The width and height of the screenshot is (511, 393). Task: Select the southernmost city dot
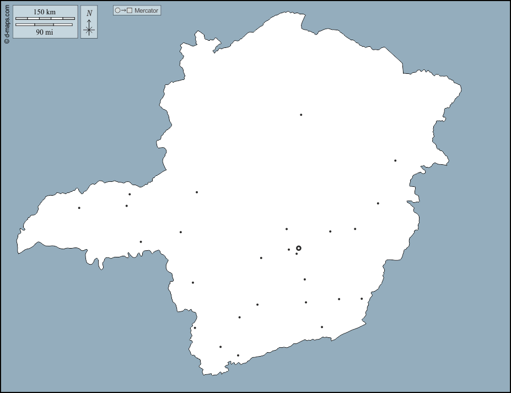click(x=238, y=356)
